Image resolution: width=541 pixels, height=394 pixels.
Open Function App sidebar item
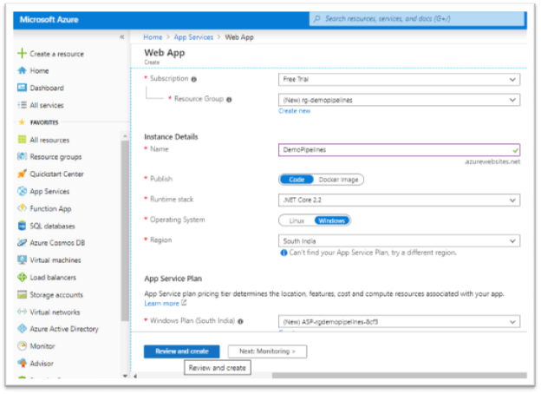[50, 208]
